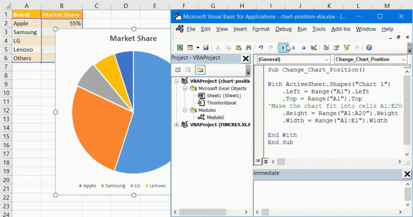Open the View menu
Image resolution: width=413 pixels, height=217 pixels.
point(222,29)
